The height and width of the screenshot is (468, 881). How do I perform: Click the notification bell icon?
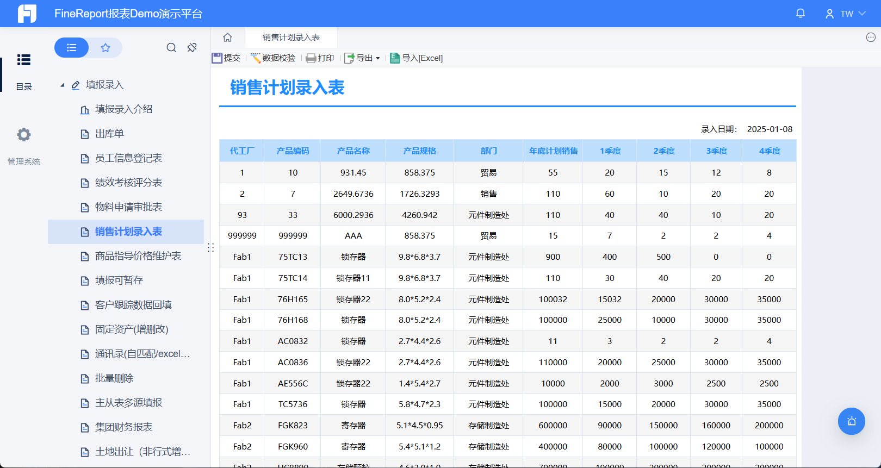pyautogui.click(x=800, y=14)
